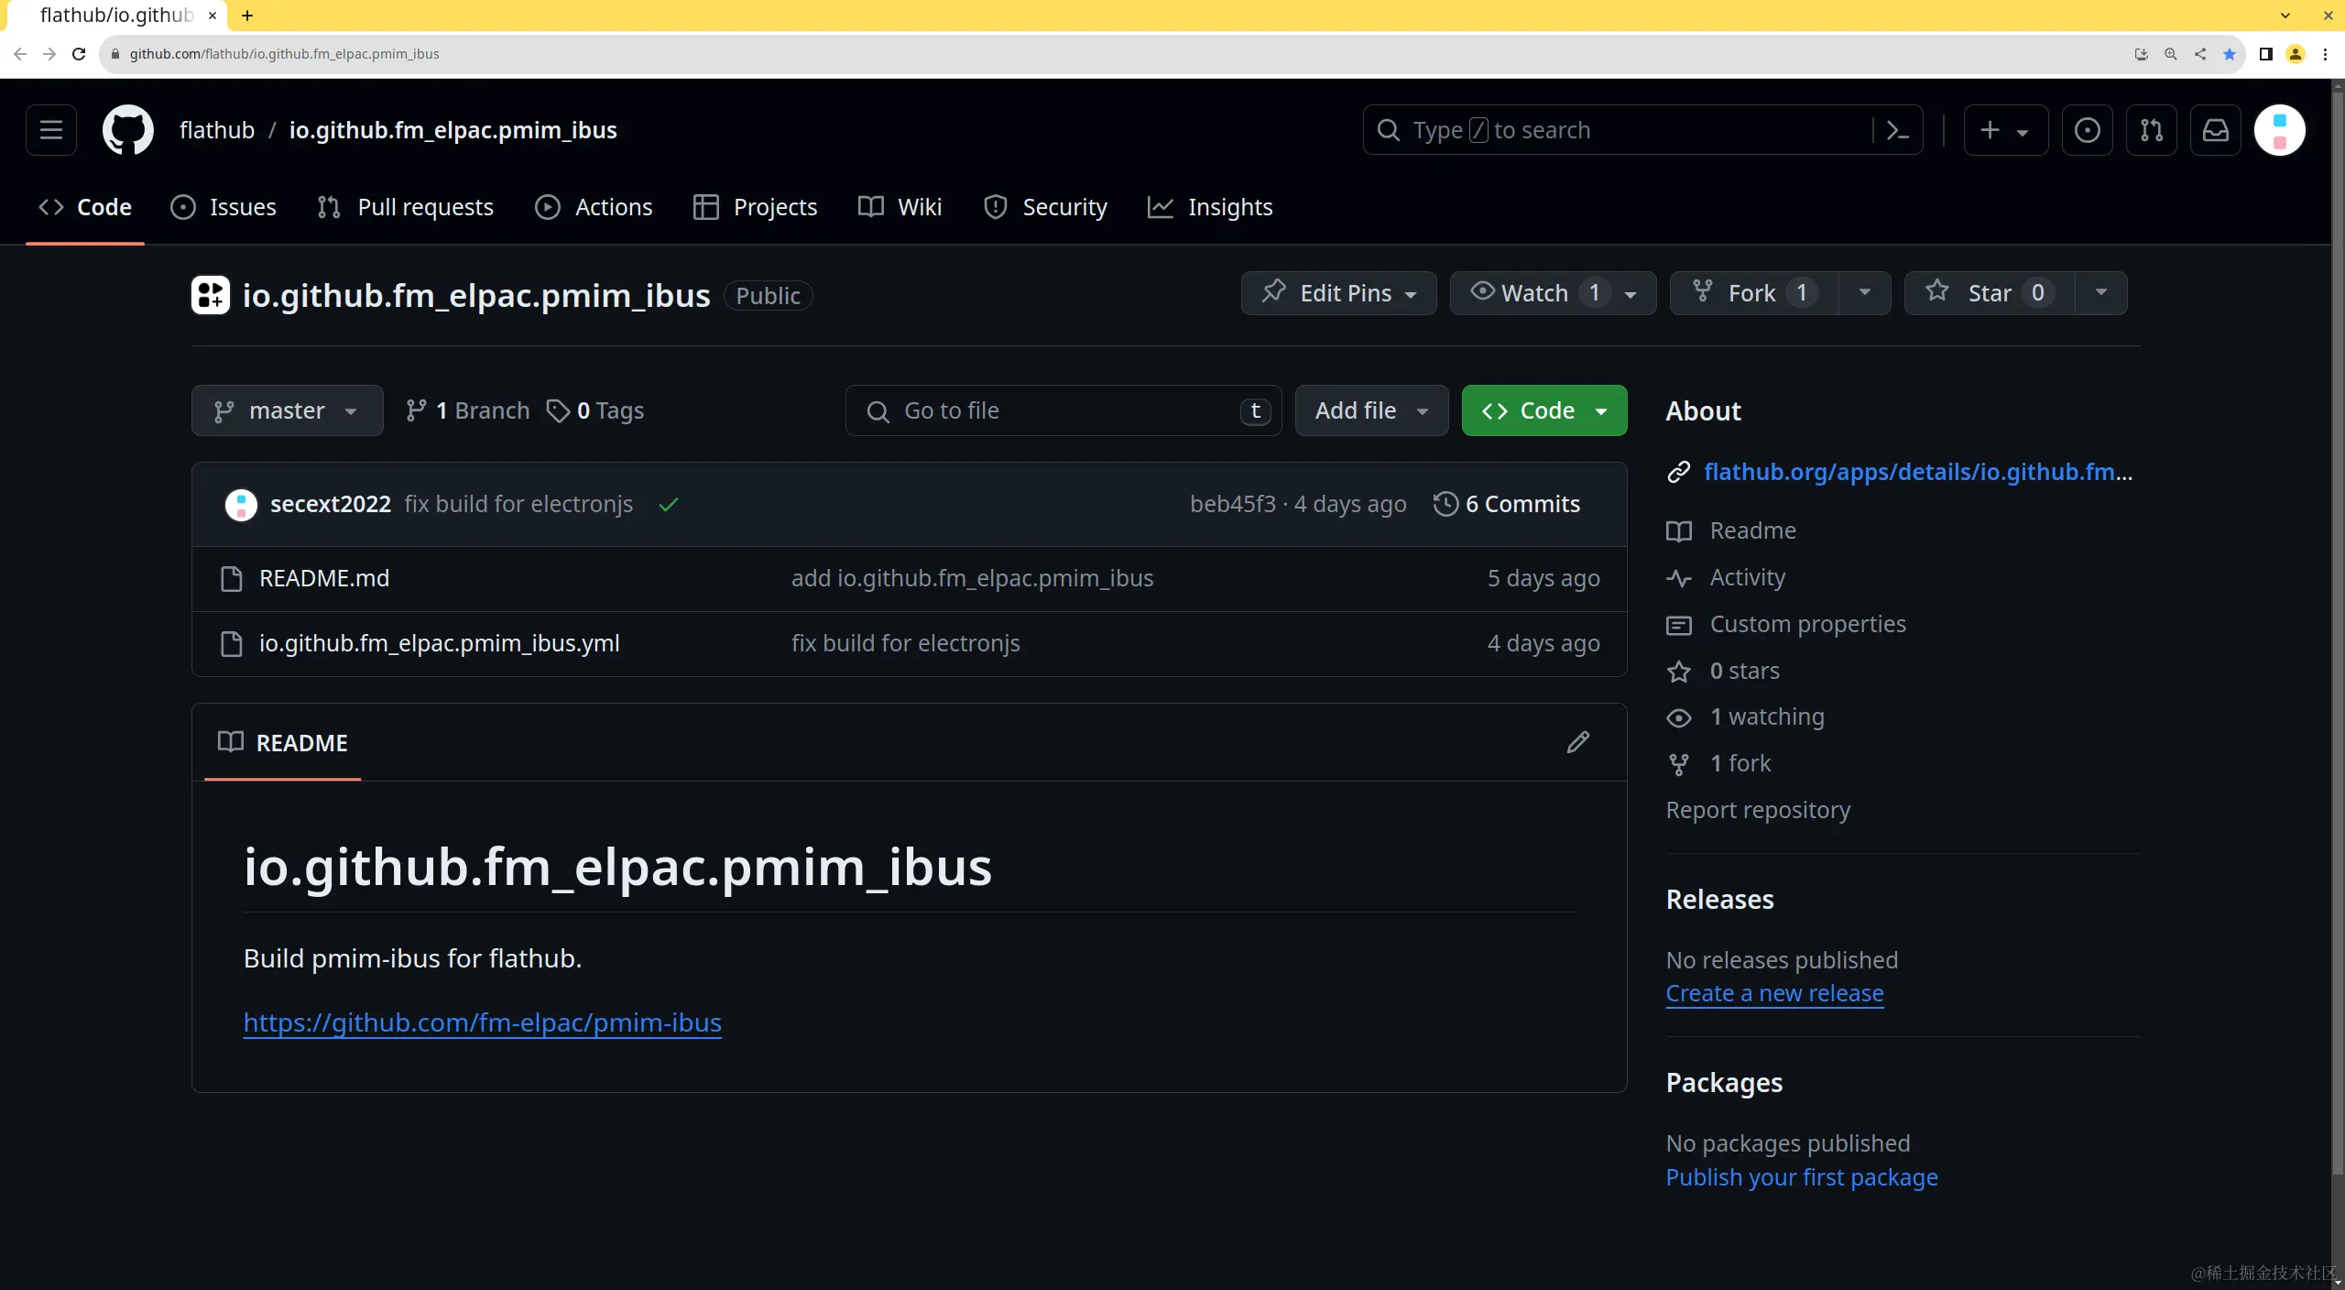This screenshot has height=1290, width=2345.
Task: Open the master branch switcher dropdown
Action: [x=287, y=410]
